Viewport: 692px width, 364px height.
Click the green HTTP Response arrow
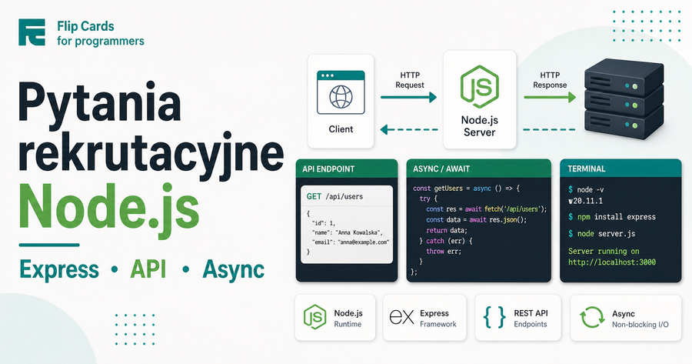pos(550,97)
